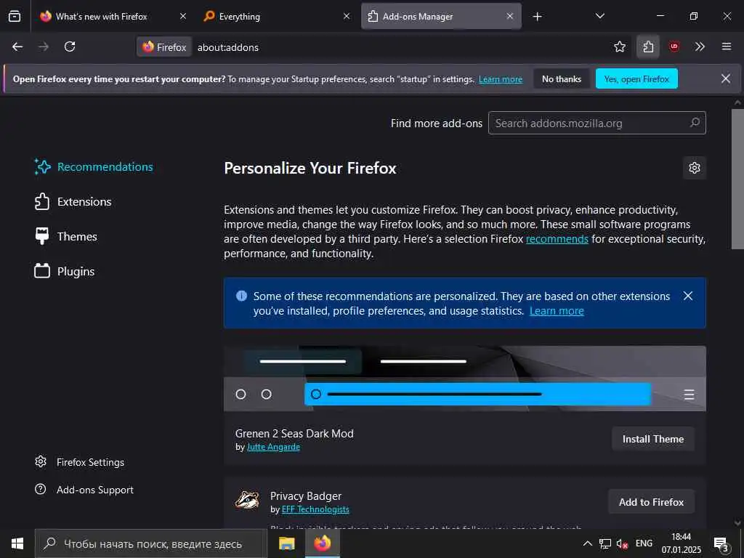The height and width of the screenshot is (558, 744).
Task: Click No thanks on startup prompt
Action: [x=562, y=78]
